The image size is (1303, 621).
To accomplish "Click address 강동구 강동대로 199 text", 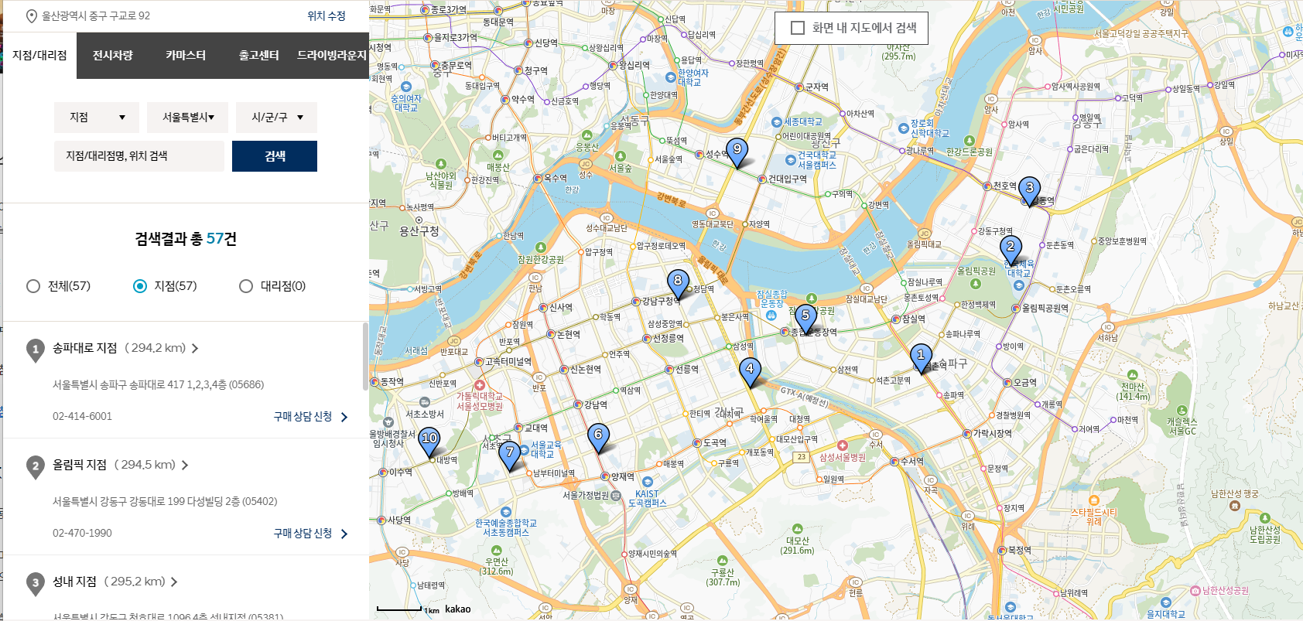I will tap(165, 501).
